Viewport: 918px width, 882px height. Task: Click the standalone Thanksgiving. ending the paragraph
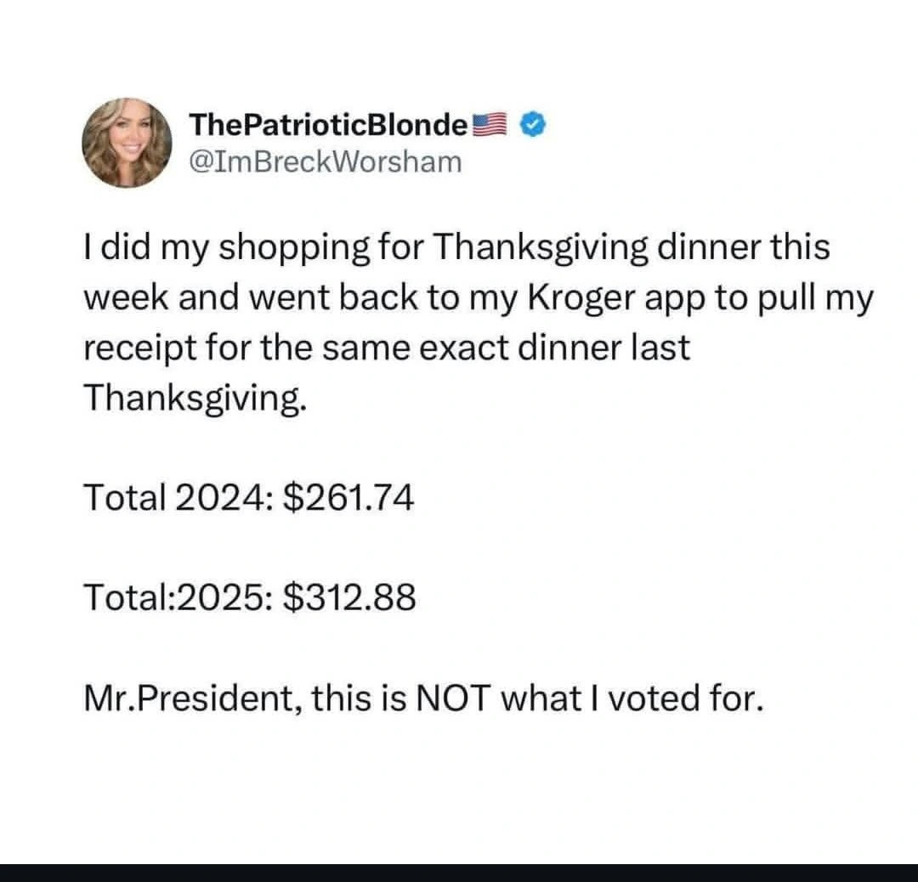[x=192, y=398]
